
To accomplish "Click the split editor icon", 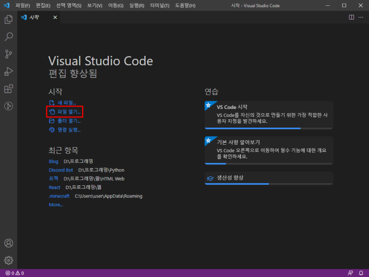I will [x=351, y=17].
